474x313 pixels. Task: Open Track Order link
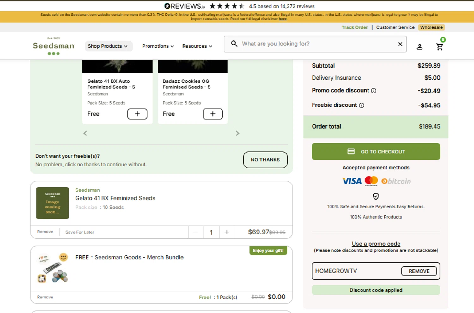pos(355,27)
